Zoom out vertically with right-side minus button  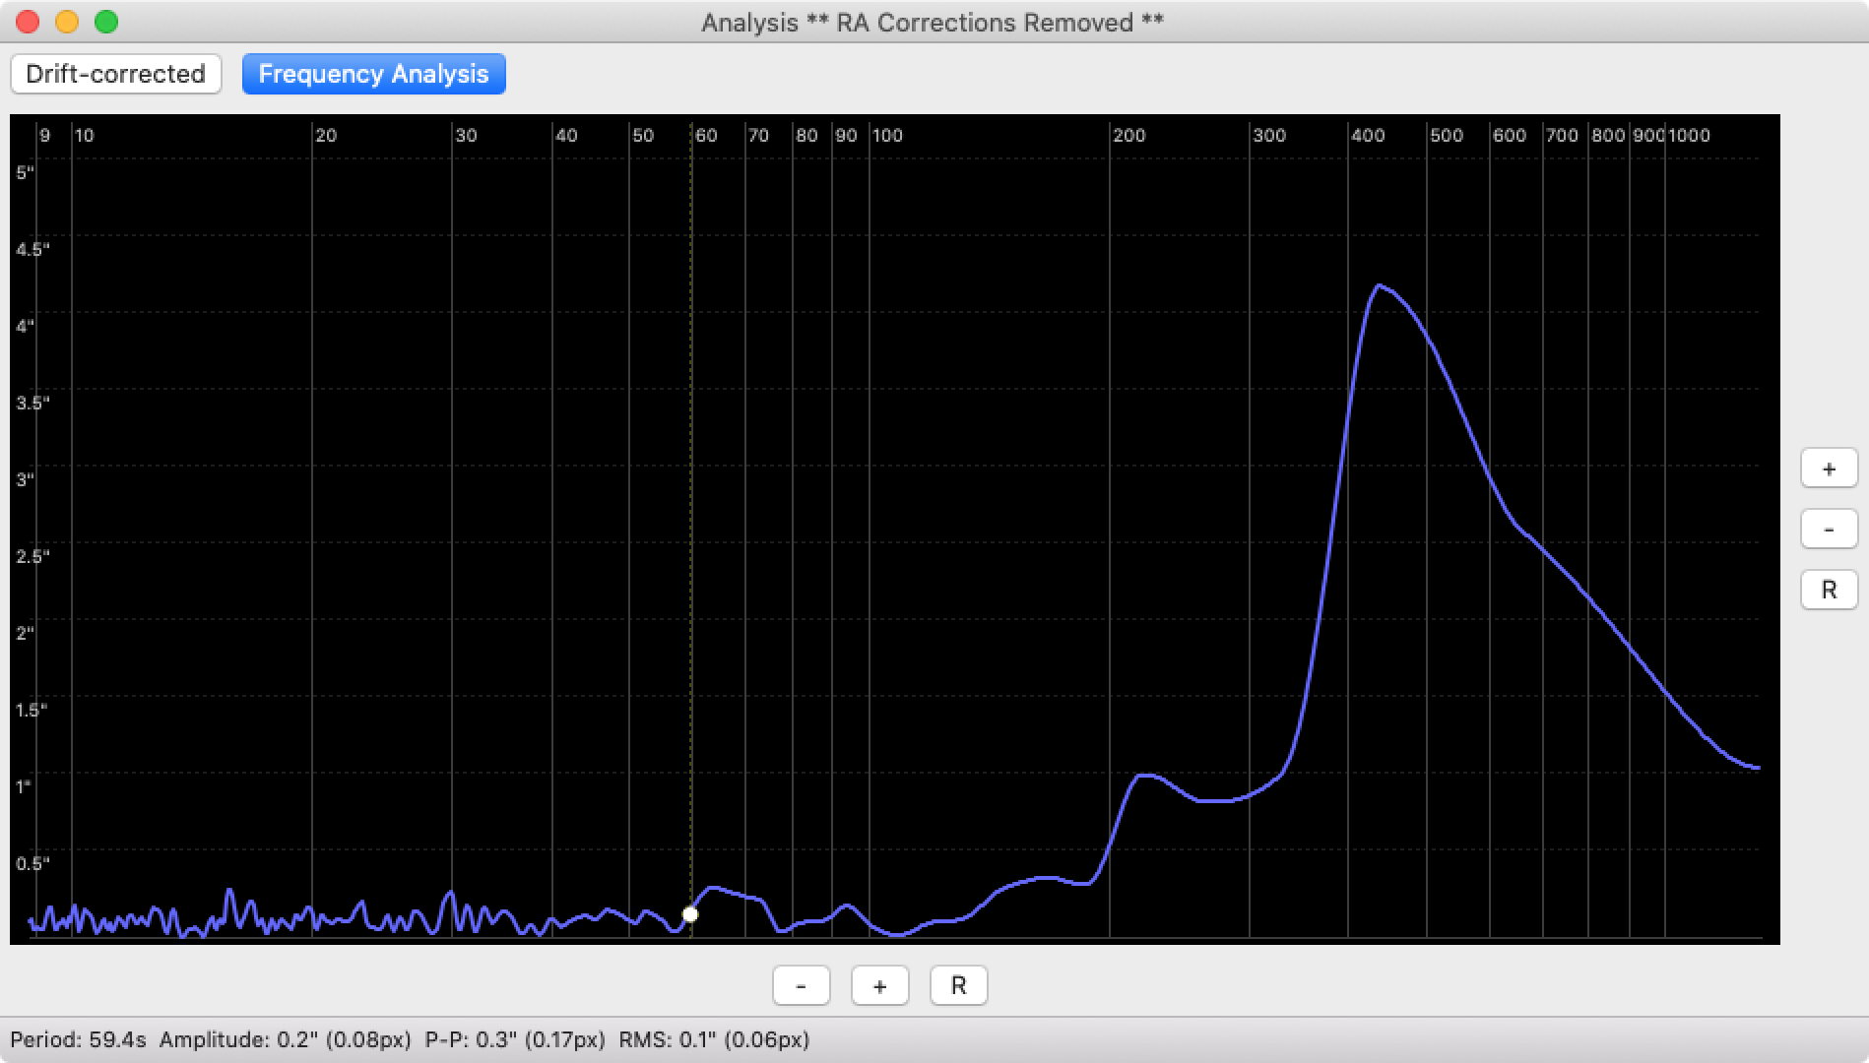[1829, 530]
